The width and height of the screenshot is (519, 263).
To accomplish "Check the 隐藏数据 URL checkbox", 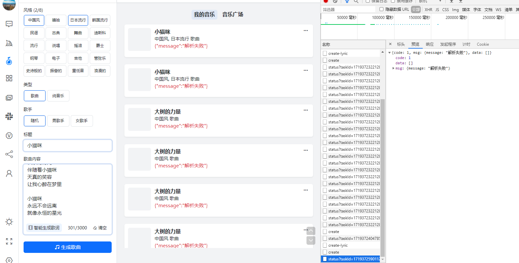I will (x=381, y=9).
